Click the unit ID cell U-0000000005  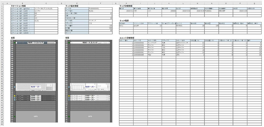[140, 55]
